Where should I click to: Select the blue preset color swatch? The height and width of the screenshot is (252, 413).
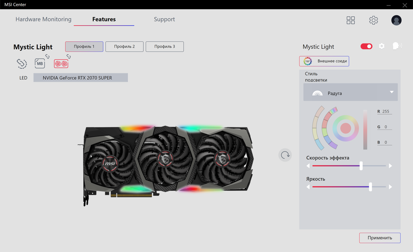click(x=328, y=140)
